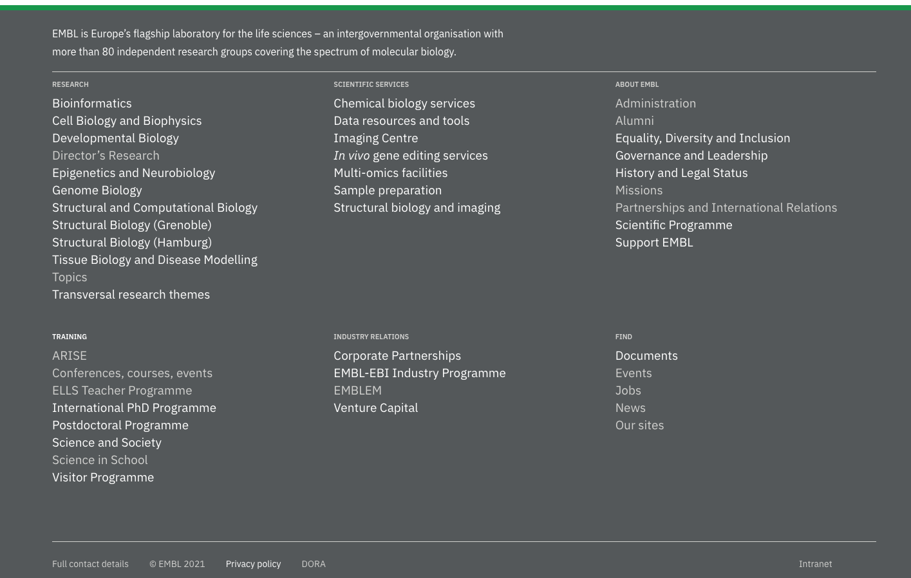Go to Developmental Biology page
The image size is (911, 578).
(115, 138)
